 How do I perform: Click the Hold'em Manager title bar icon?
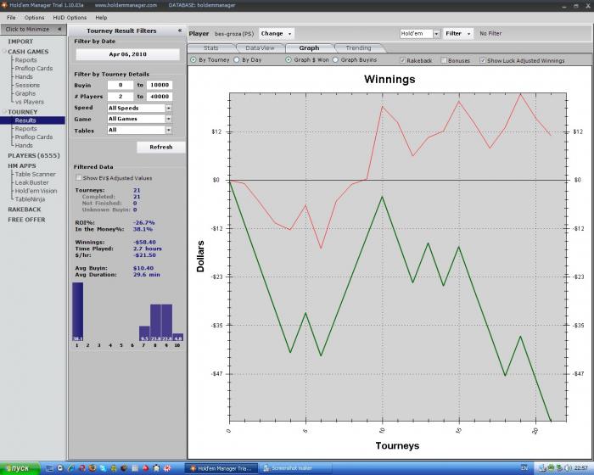(4, 5)
